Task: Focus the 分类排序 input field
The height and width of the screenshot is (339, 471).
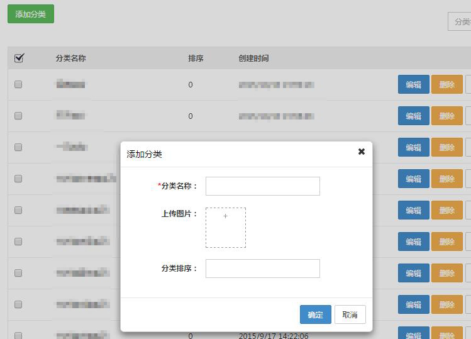Action: click(x=262, y=269)
